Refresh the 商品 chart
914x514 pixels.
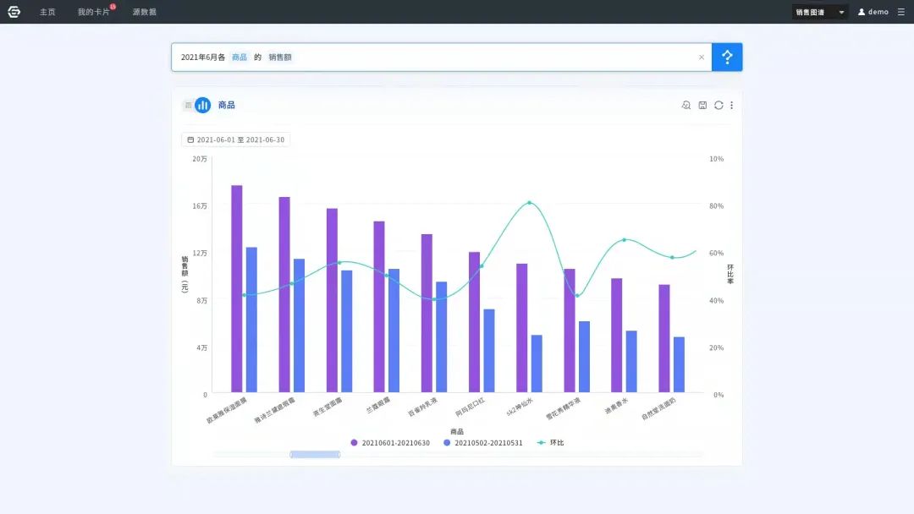click(x=719, y=105)
